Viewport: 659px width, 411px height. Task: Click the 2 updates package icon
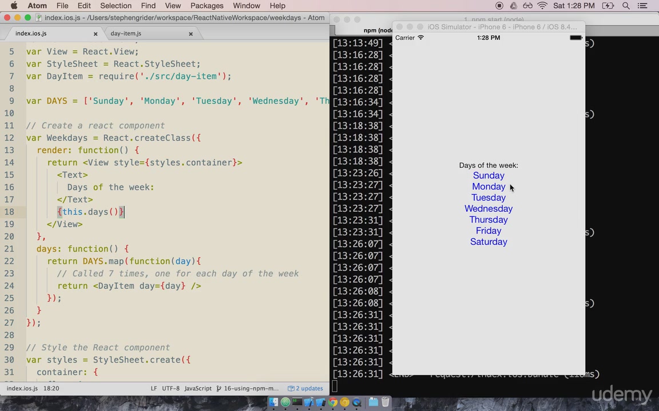click(x=305, y=388)
